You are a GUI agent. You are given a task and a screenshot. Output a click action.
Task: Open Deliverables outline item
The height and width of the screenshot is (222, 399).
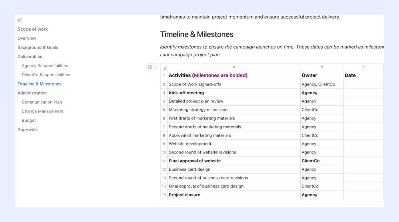[30, 57]
